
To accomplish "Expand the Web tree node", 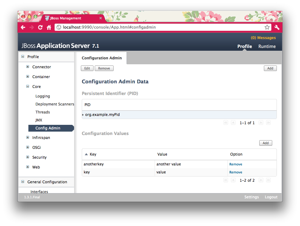I will click(28, 167).
